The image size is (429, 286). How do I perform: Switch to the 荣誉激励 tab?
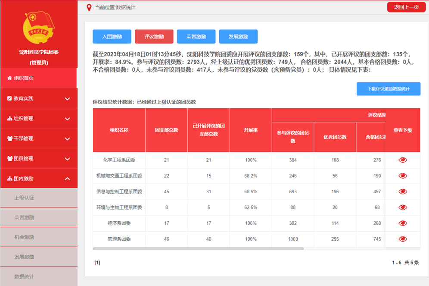[x=196, y=37]
